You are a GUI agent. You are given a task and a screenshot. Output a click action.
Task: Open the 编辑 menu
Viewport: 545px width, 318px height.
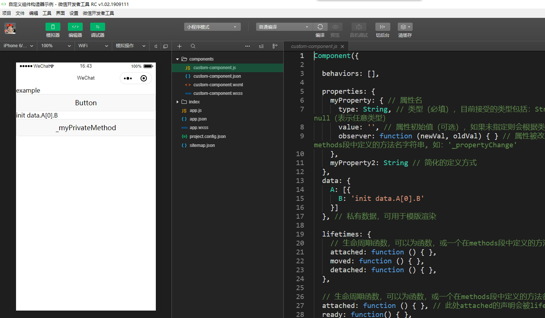coord(34,13)
